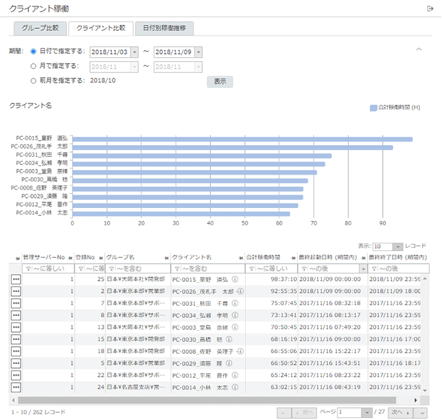Click the 次へ next page button
The height and width of the screenshot is (420, 442).
[399, 412]
